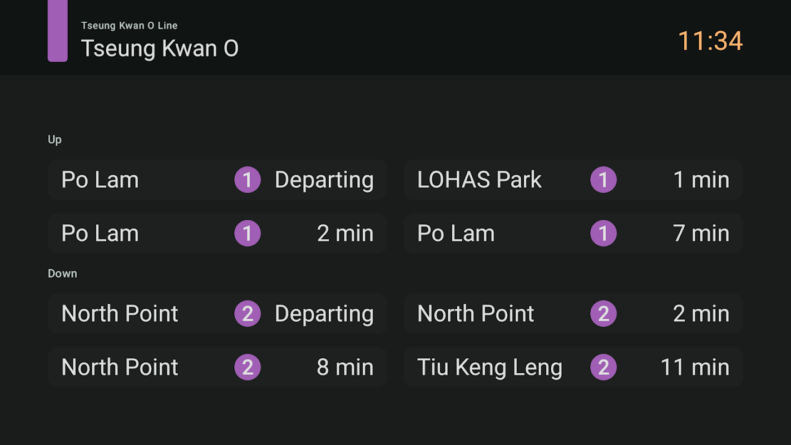The height and width of the screenshot is (445, 791).
Task: Click the purple line color bar
Action: tap(57, 31)
